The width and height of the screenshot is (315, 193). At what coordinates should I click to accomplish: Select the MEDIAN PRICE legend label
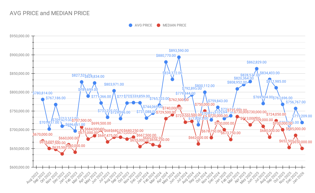[x=174, y=25]
